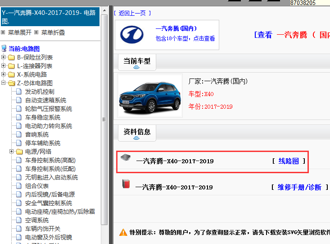Click page icon beside 组合仪表
This screenshot has width=330, height=244.
[x=19, y=186]
